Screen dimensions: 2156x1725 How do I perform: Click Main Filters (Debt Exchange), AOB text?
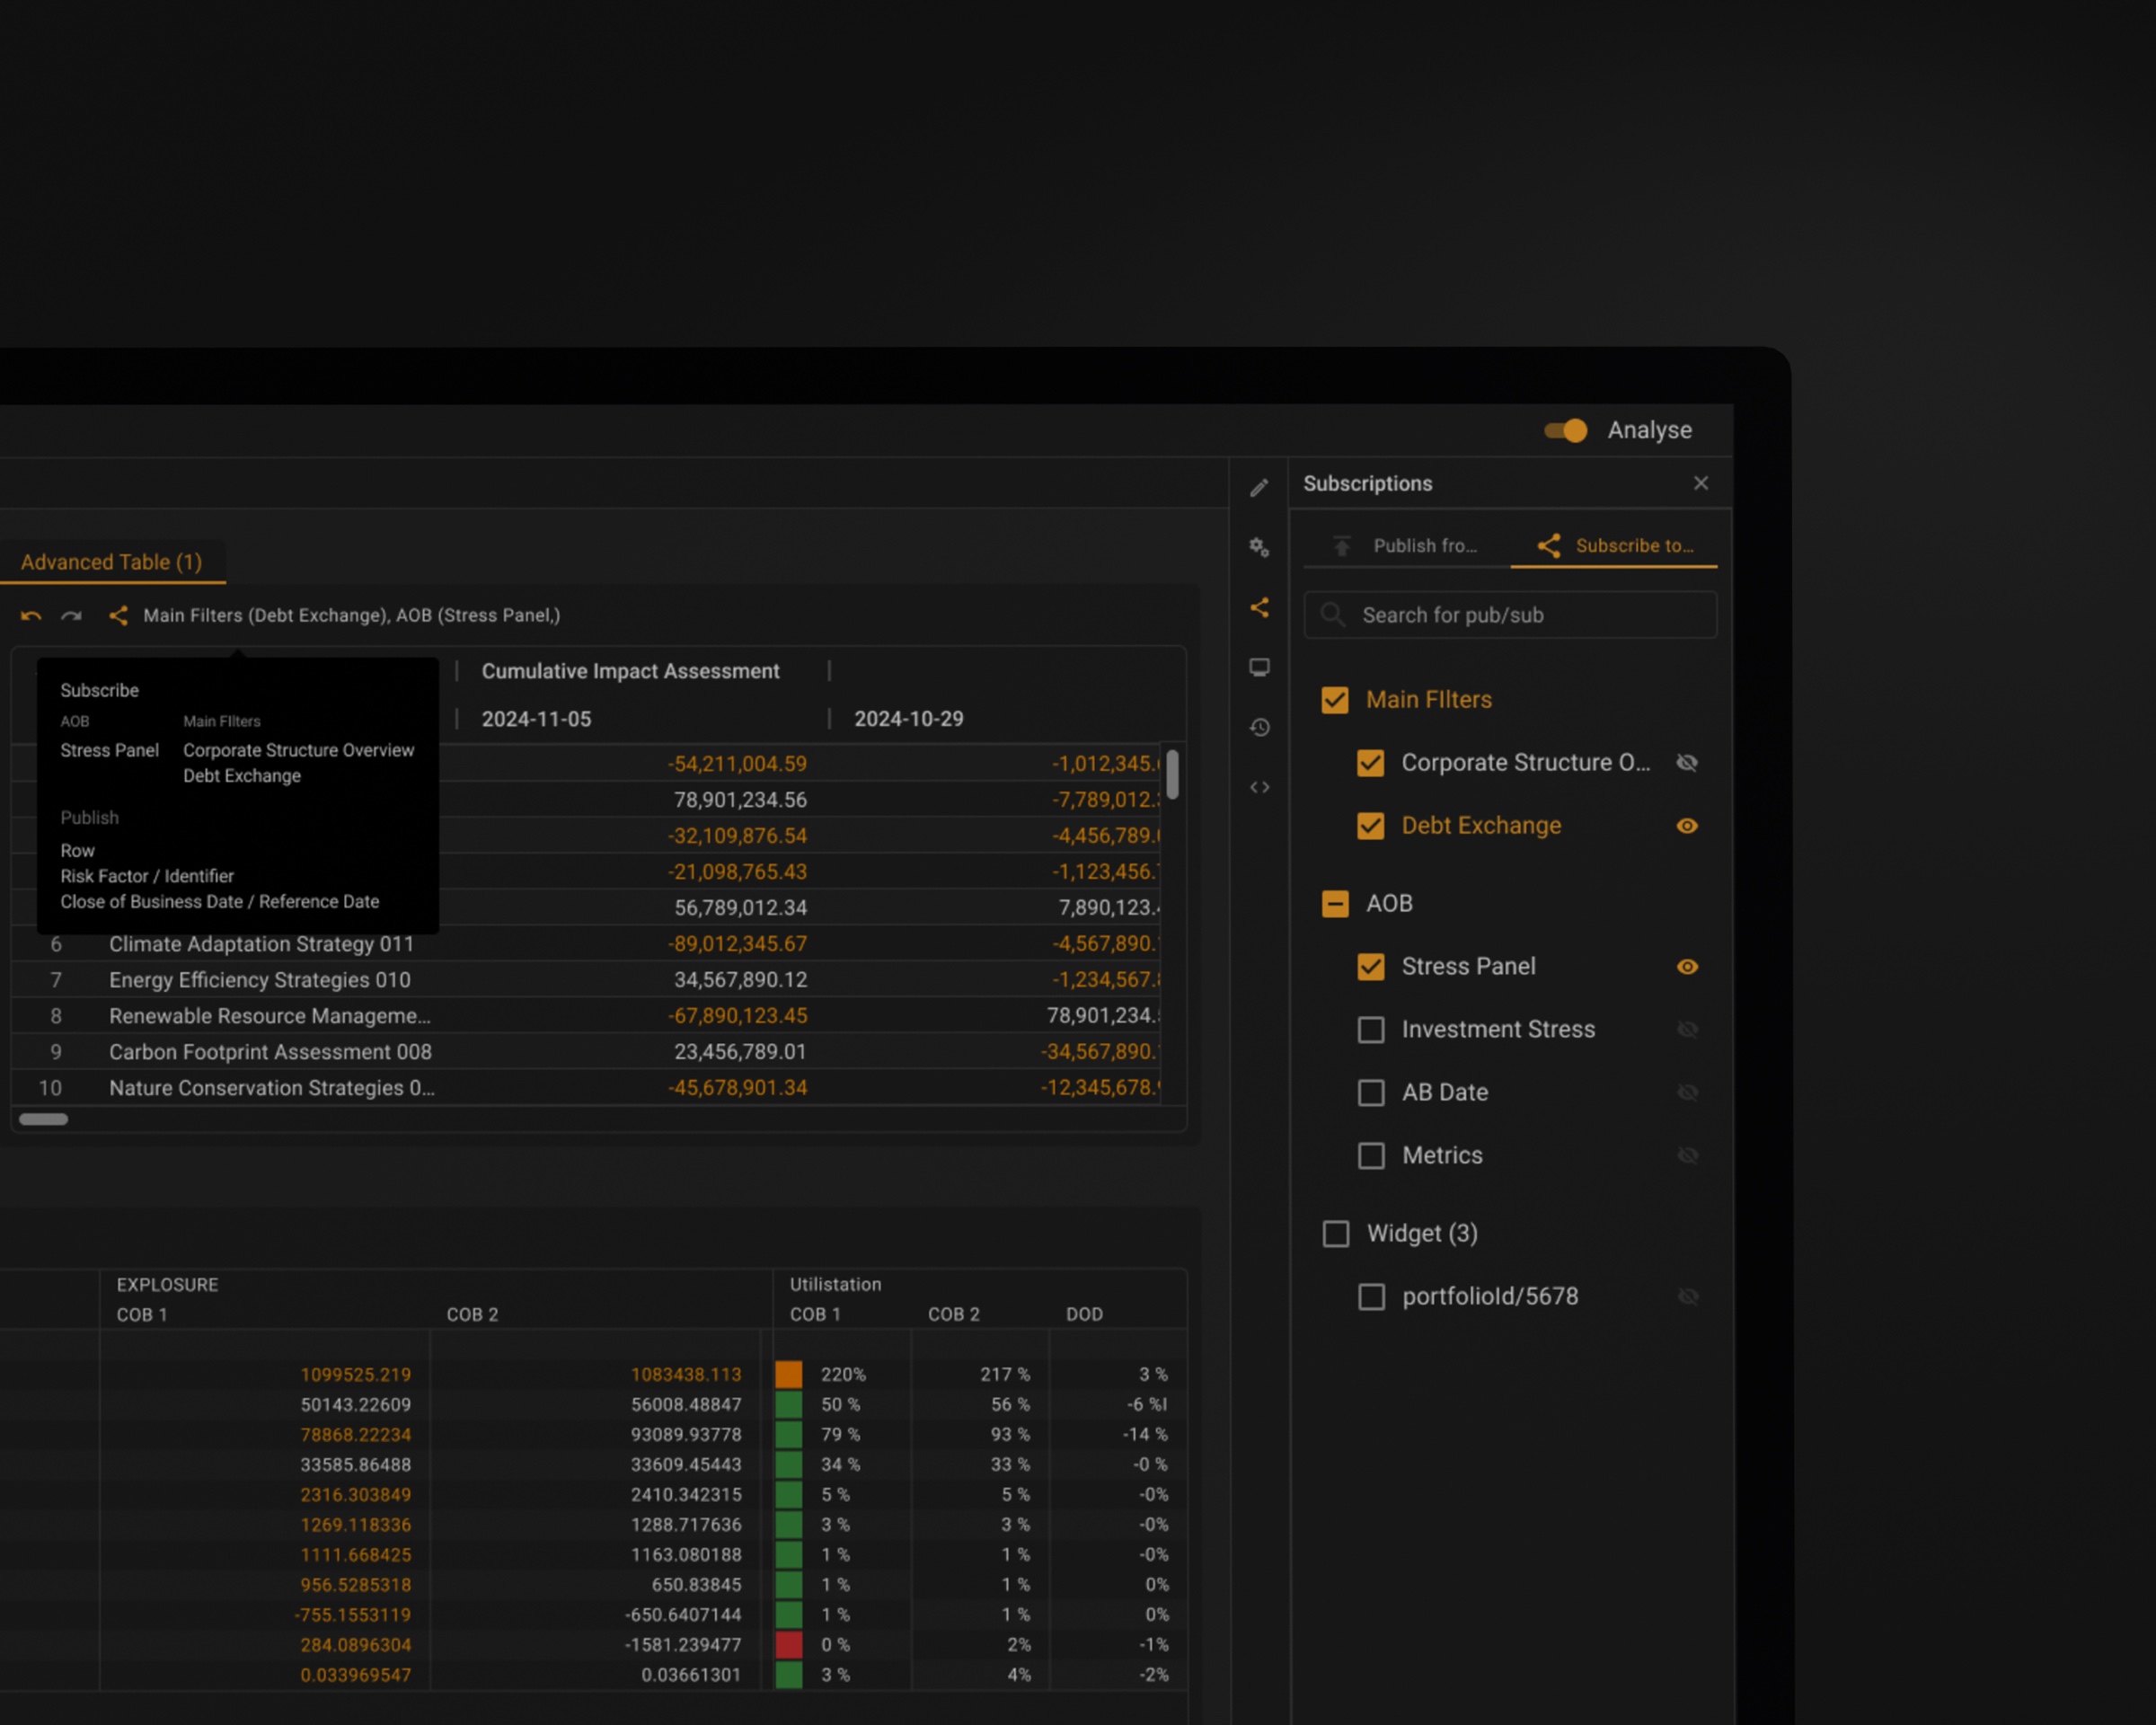tap(351, 616)
